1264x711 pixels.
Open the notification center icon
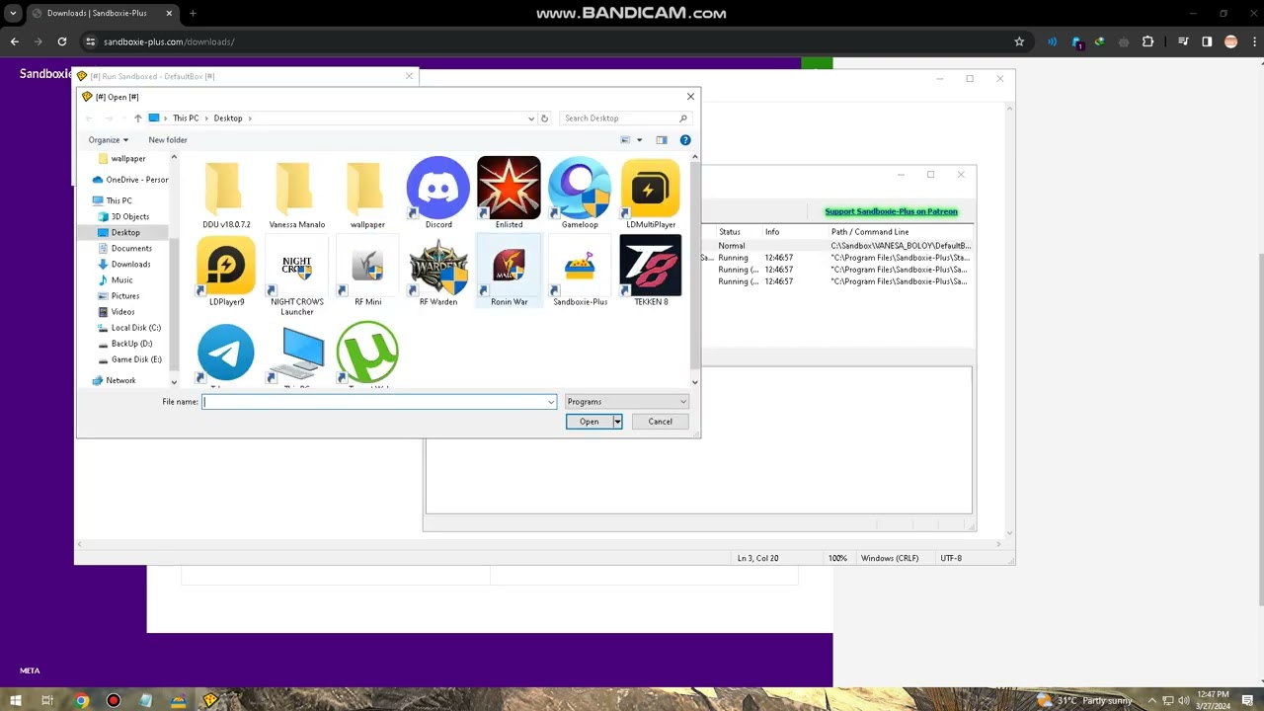1249,700
